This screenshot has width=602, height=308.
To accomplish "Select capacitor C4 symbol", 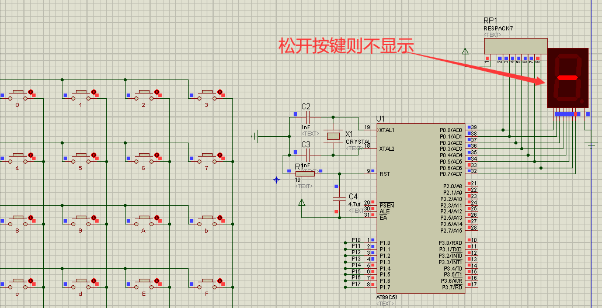I will pyautogui.click(x=337, y=199).
